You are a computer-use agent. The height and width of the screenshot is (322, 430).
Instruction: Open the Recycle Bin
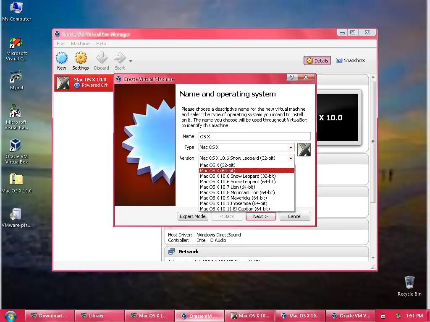pyautogui.click(x=409, y=286)
